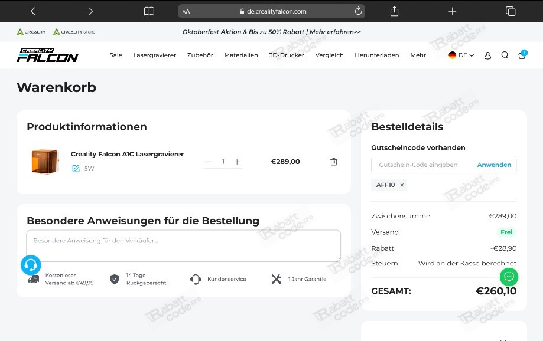
Task: Open the Vergleich menu item
Action: pyautogui.click(x=329, y=55)
